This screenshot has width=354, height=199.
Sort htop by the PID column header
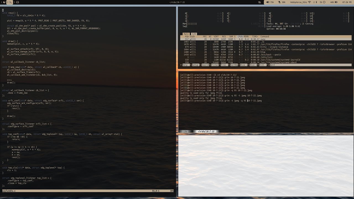(x=187, y=36)
